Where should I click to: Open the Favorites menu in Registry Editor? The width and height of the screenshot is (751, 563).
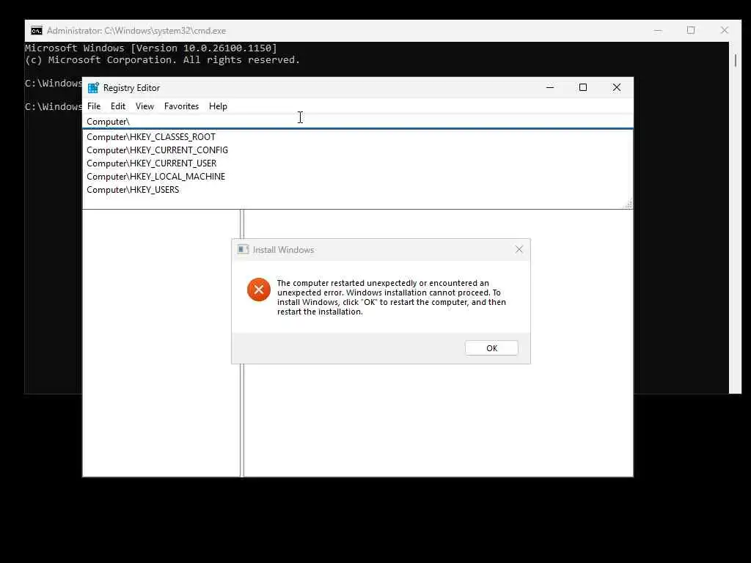[182, 106]
